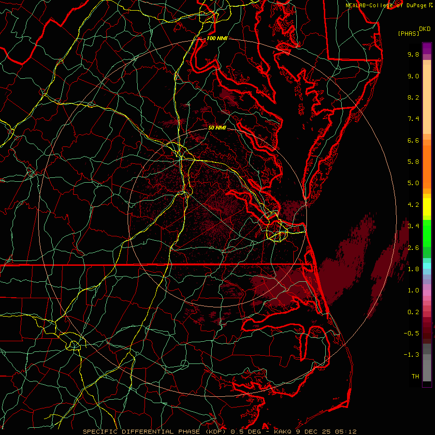Click the 5.8 value on the scale
Viewport: 435px width, 435px height.
point(413,162)
